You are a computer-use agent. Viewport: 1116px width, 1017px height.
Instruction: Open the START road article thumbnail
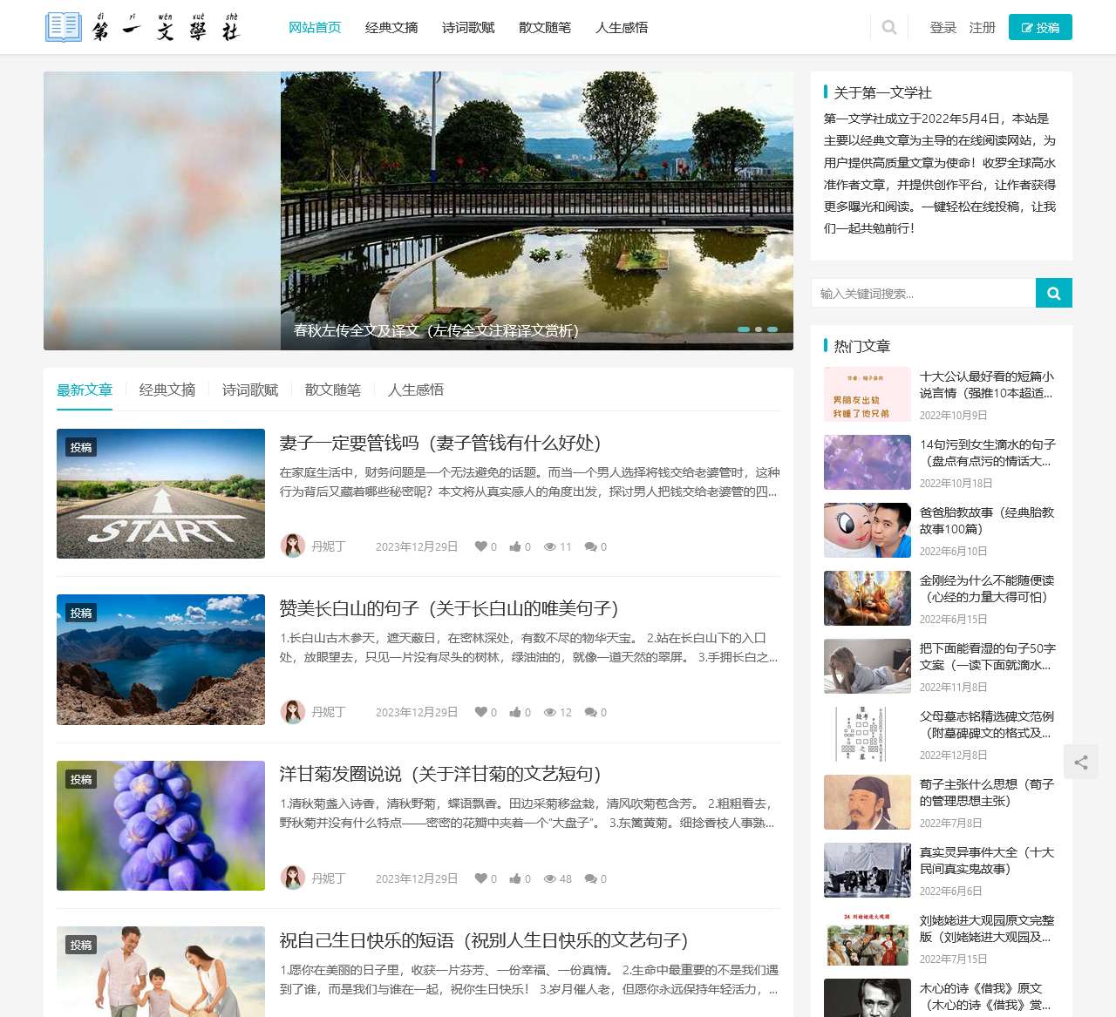160,493
